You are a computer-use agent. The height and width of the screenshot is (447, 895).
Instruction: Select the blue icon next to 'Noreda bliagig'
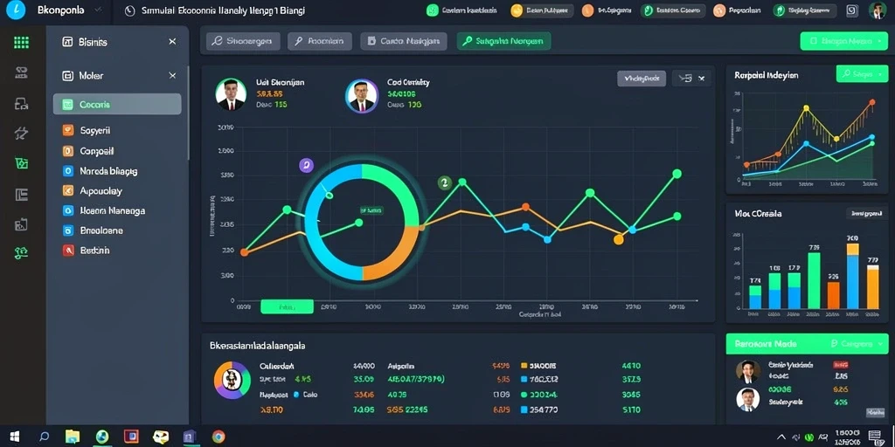[68, 170]
